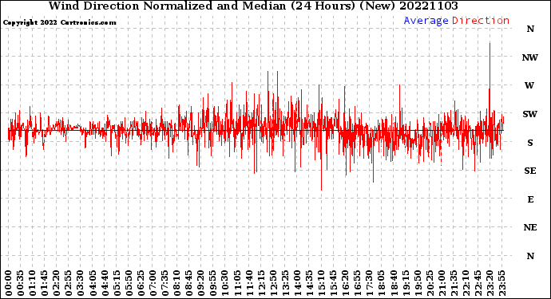
Task: Click the 12:50 time label
Action: [273, 283]
